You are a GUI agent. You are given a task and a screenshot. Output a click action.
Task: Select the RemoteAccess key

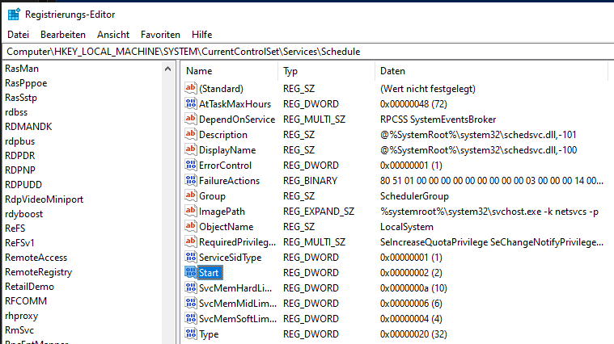click(x=36, y=258)
